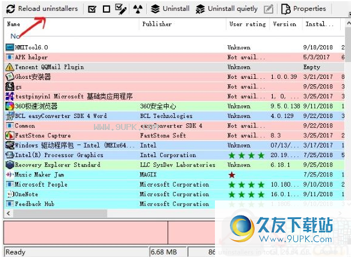This screenshot has width=351, height=257.
Task: Click the greyed edit pencil toolbar icon
Action: click(269, 9)
